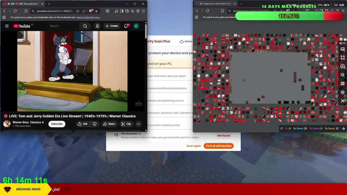
Task: Open a new tab in YouTube browser
Action: 49,4
